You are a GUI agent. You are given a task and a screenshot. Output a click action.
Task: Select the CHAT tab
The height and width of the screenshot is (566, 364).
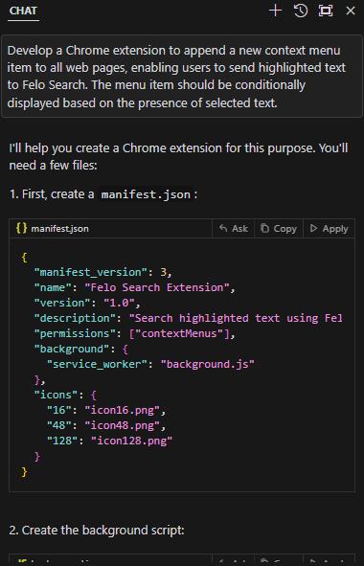(23, 11)
